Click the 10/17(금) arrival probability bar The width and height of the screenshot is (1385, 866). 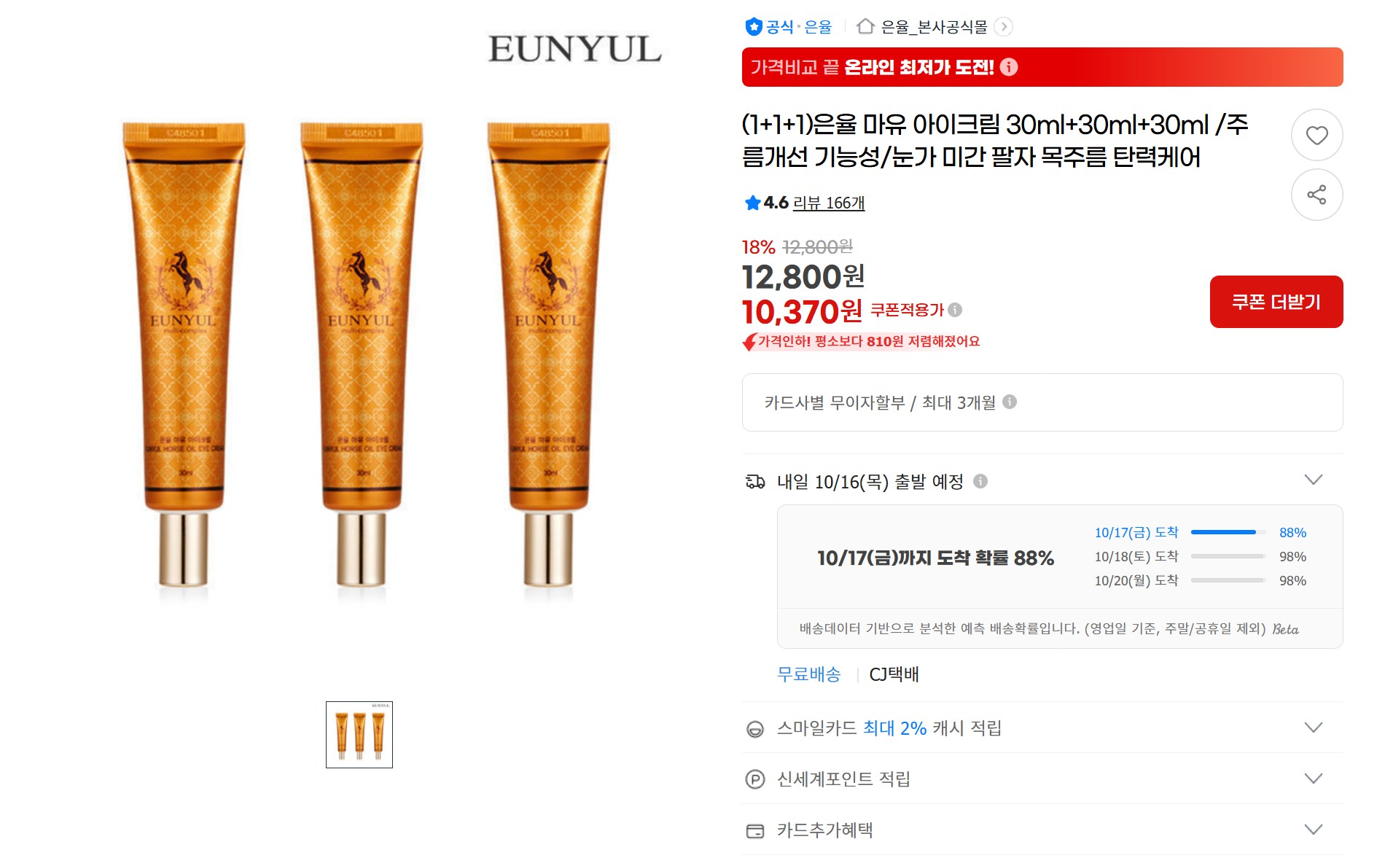(x=1228, y=532)
